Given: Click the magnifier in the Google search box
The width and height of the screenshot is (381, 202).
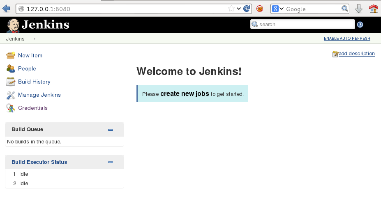Looking at the screenshot, I should click(x=344, y=9).
